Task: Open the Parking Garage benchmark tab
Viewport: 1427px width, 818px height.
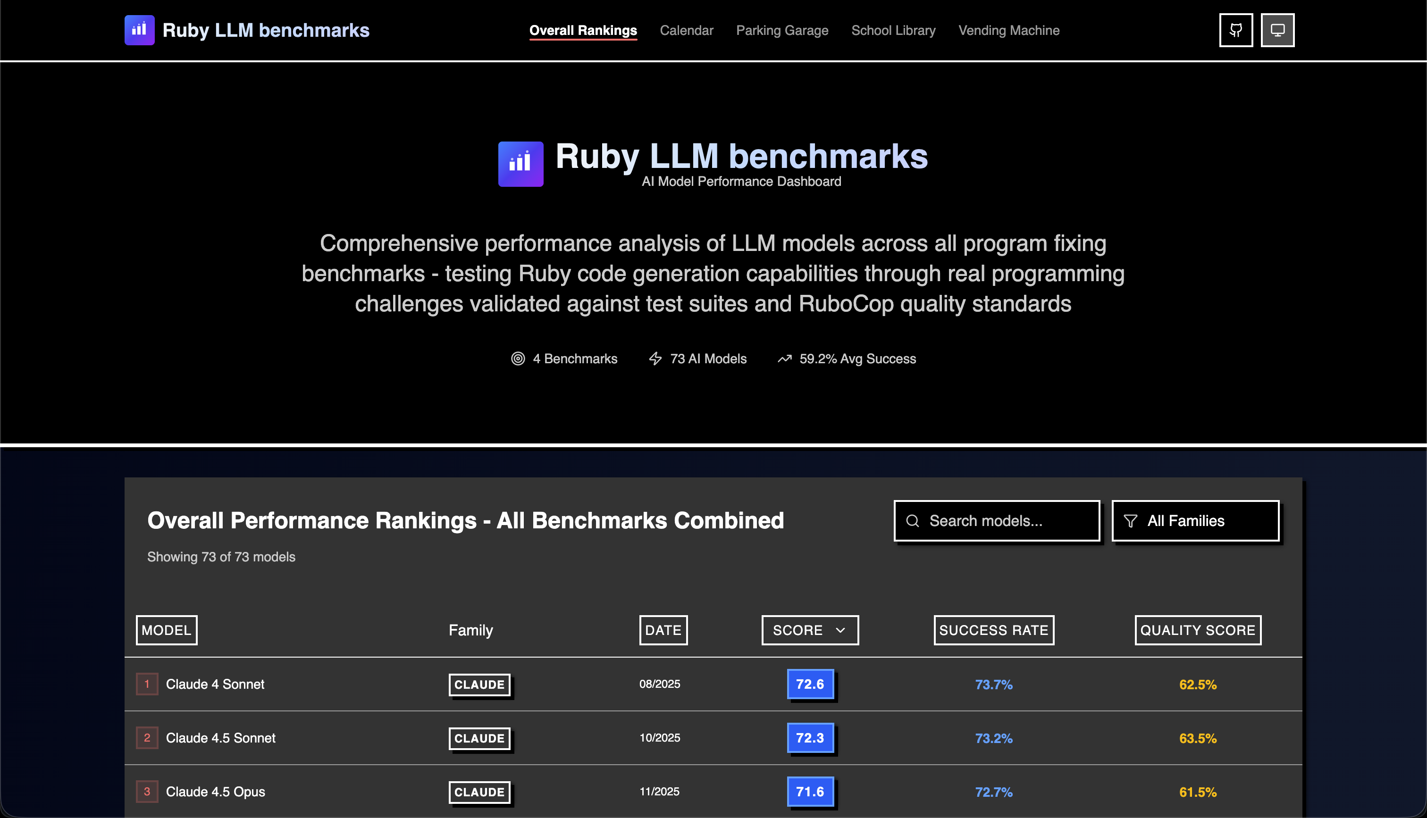Action: pos(782,30)
